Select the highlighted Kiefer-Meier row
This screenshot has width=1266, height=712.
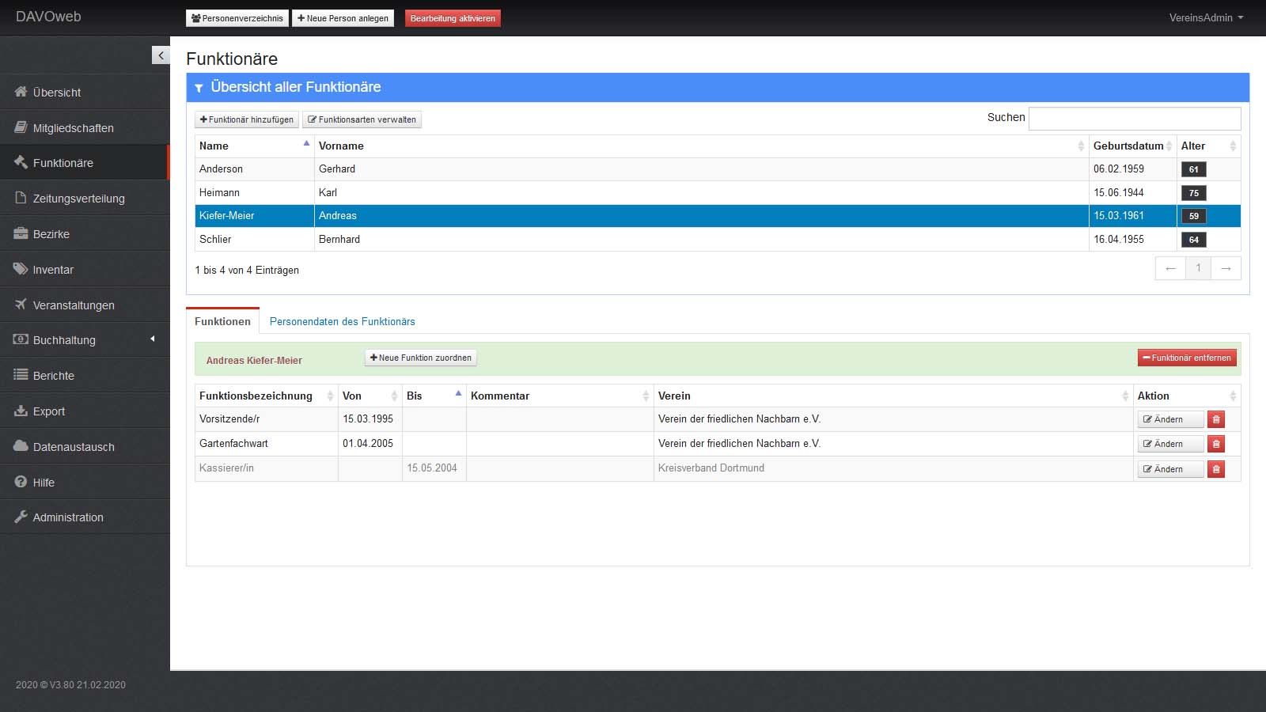tap(718, 215)
